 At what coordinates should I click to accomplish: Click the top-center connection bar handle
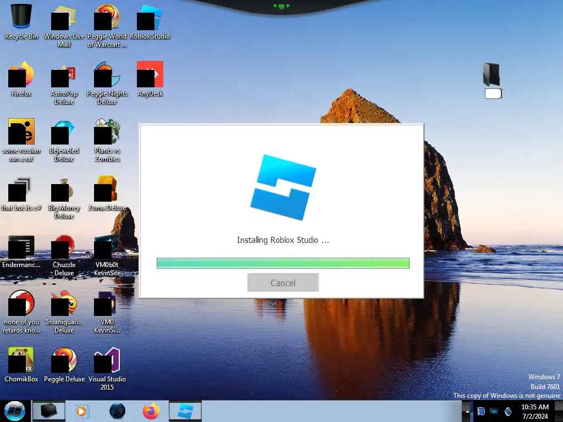click(x=281, y=6)
